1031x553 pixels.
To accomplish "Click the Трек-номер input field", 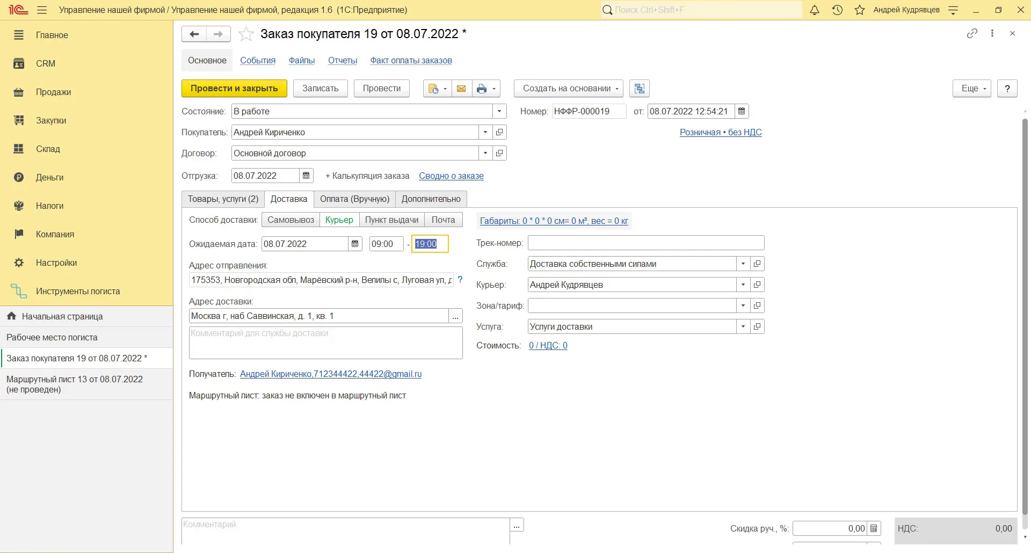I will tap(646, 243).
